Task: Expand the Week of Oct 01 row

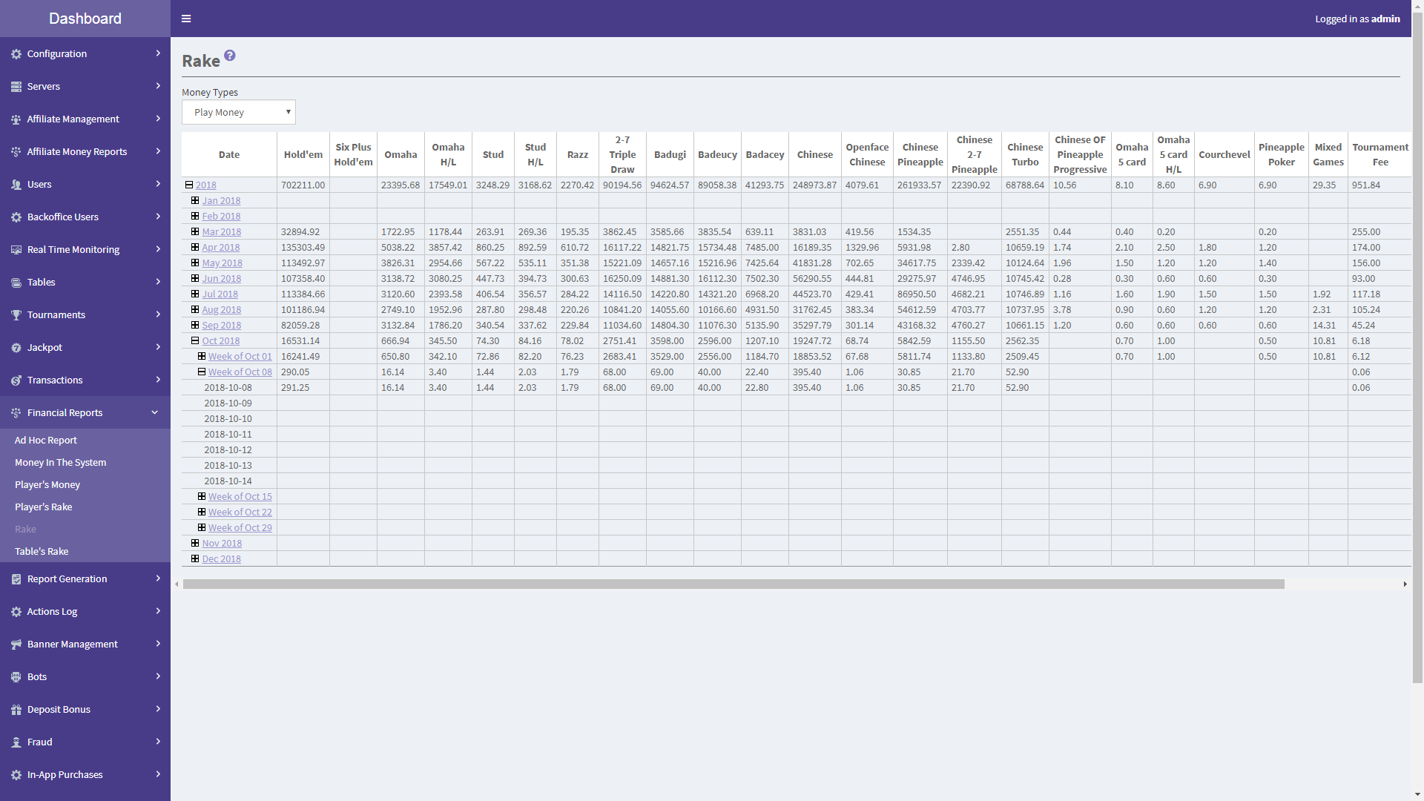Action: pyautogui.click(x=201, y=356)
